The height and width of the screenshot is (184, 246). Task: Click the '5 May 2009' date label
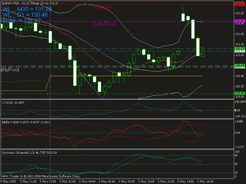coord(8,182)
